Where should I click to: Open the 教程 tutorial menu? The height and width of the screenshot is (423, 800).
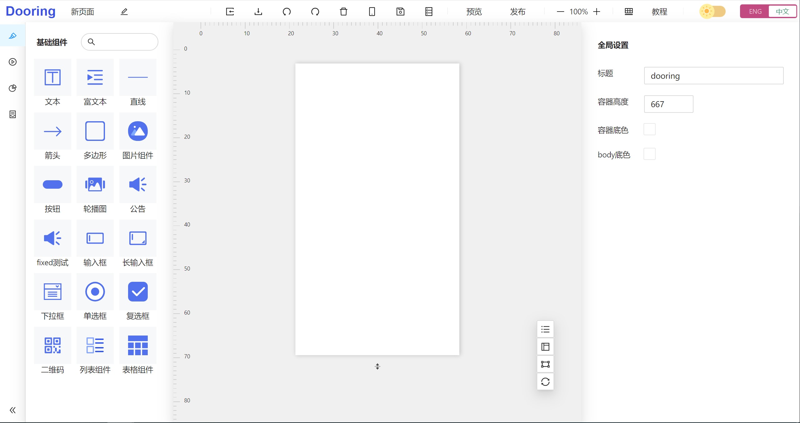point(659,12)
